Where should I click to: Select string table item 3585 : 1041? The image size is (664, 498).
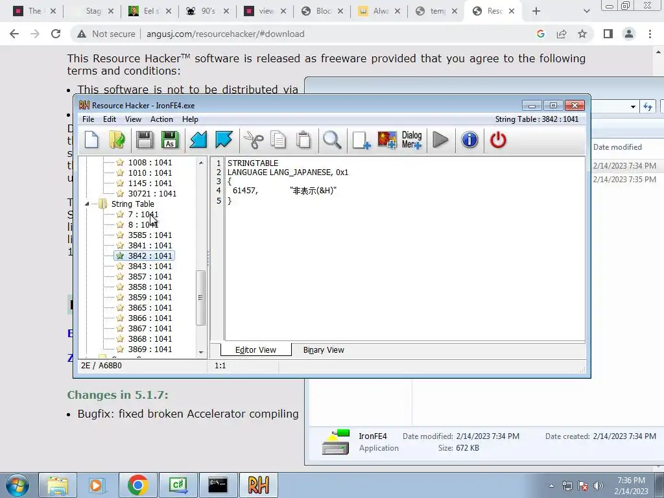point(150,235)
